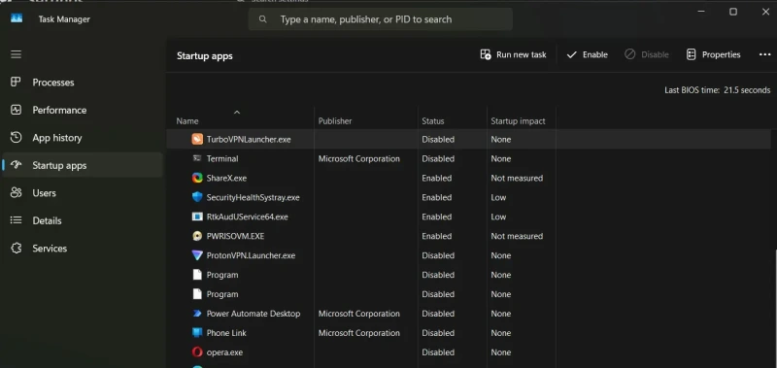Click the Services puzzle icon
The width and height of the screenshot is (777, 368).
click(x=16, y=249)
